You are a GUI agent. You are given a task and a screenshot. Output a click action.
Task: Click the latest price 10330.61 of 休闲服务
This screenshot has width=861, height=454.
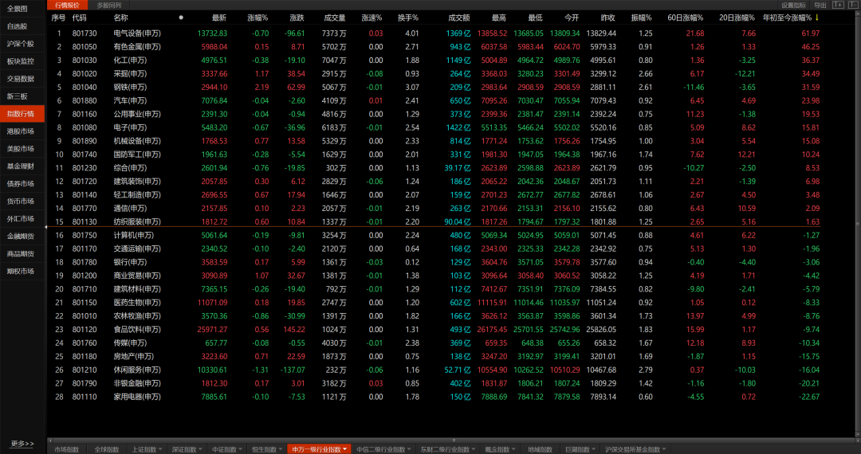coord(212,370)
